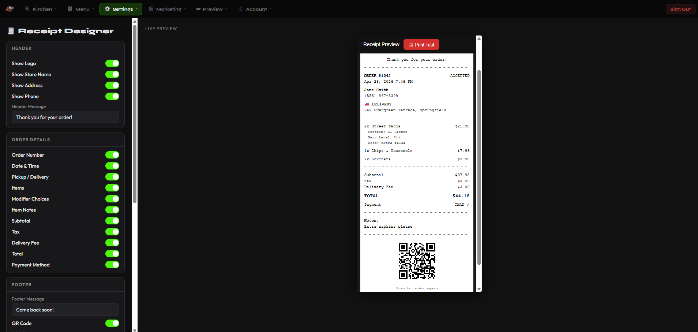
Task: Open the Preview menu in the navigation bar
Action: click(211, 9)
